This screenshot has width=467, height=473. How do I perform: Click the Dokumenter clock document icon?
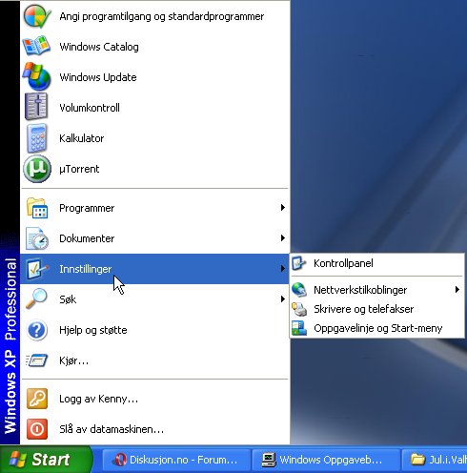[x=37, y=238]
